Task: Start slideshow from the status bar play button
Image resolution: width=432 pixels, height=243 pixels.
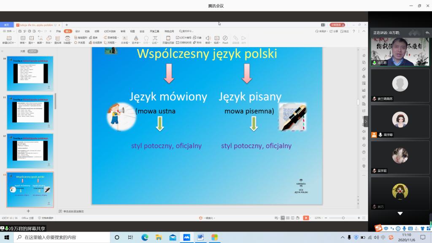Action: (305, 218)
